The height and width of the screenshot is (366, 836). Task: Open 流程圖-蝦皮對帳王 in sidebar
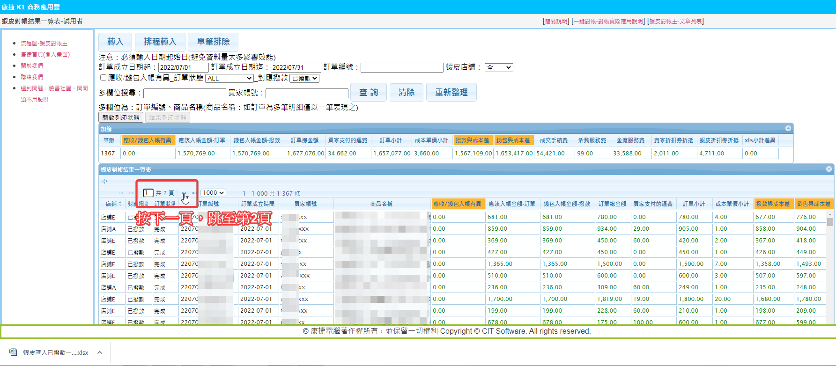tap(44, 43)
